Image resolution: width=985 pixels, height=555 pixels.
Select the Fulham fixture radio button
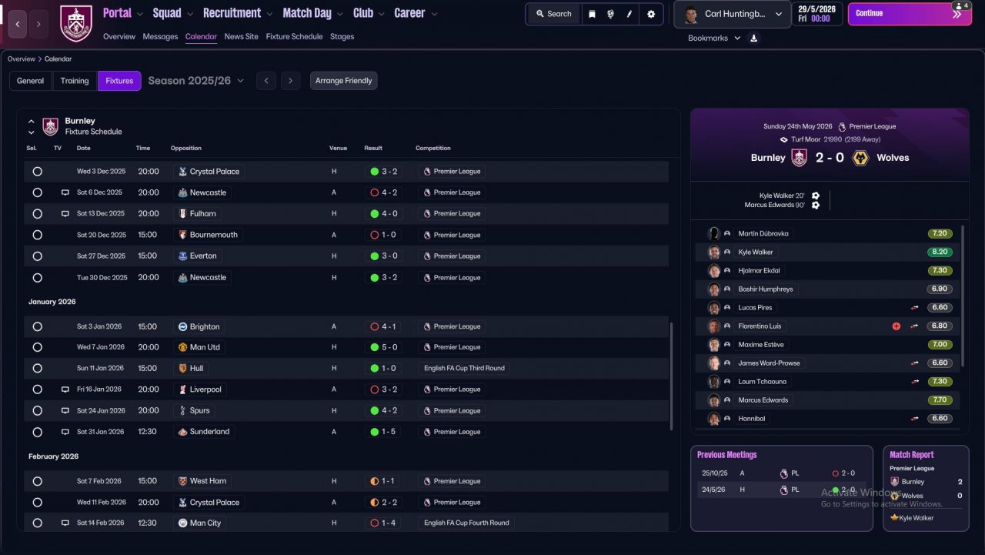coord(37,213)
